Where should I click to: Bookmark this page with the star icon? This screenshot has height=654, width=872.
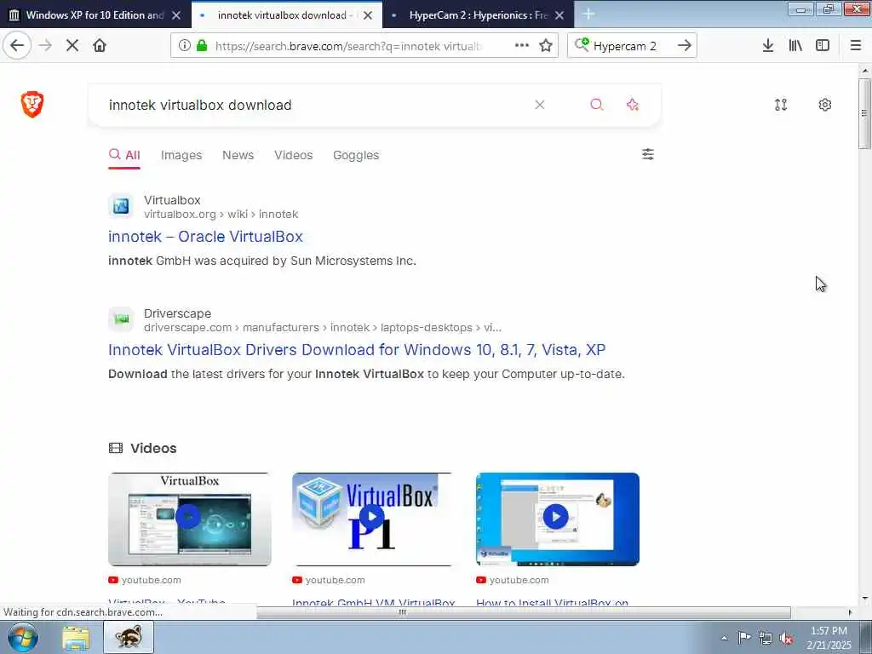pyautogui.click(x=546, y=46)
